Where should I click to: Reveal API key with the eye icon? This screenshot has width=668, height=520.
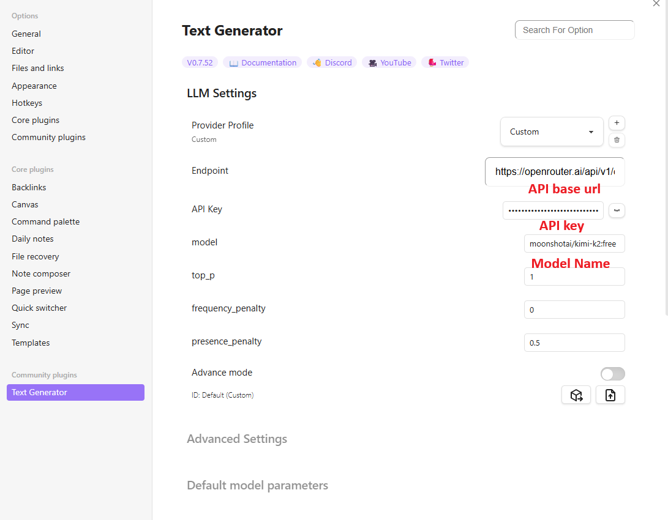(617, 210)
